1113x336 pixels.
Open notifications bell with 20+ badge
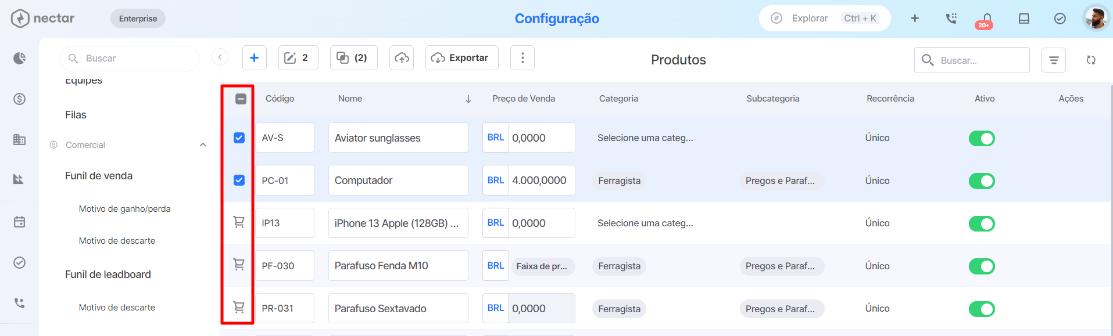pyautogui.click(x=986, y=20)
